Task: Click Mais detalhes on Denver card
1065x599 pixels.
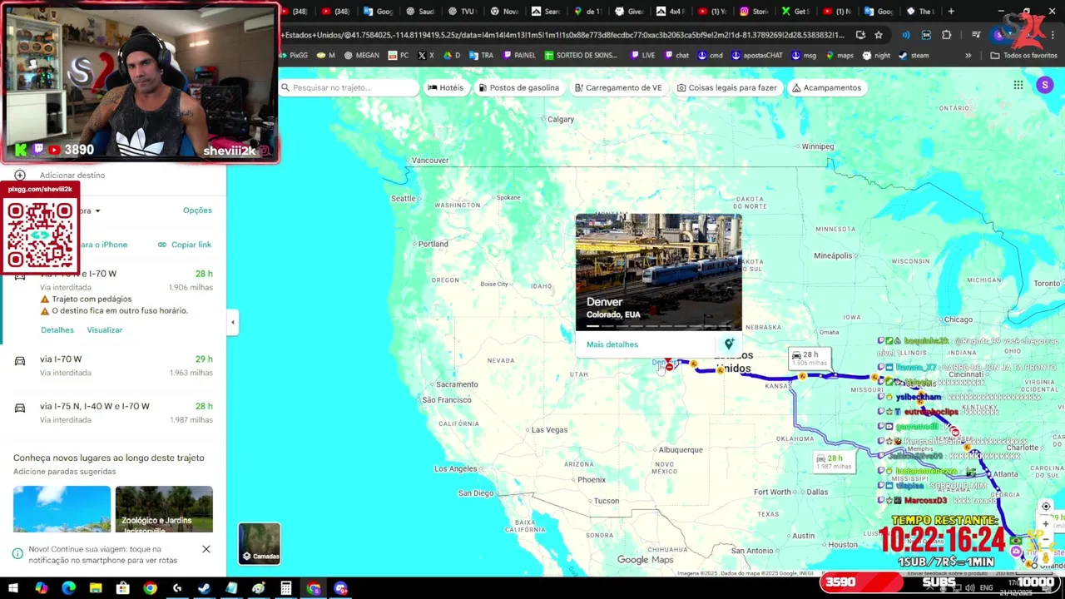Action: click(x=612, y=344)
